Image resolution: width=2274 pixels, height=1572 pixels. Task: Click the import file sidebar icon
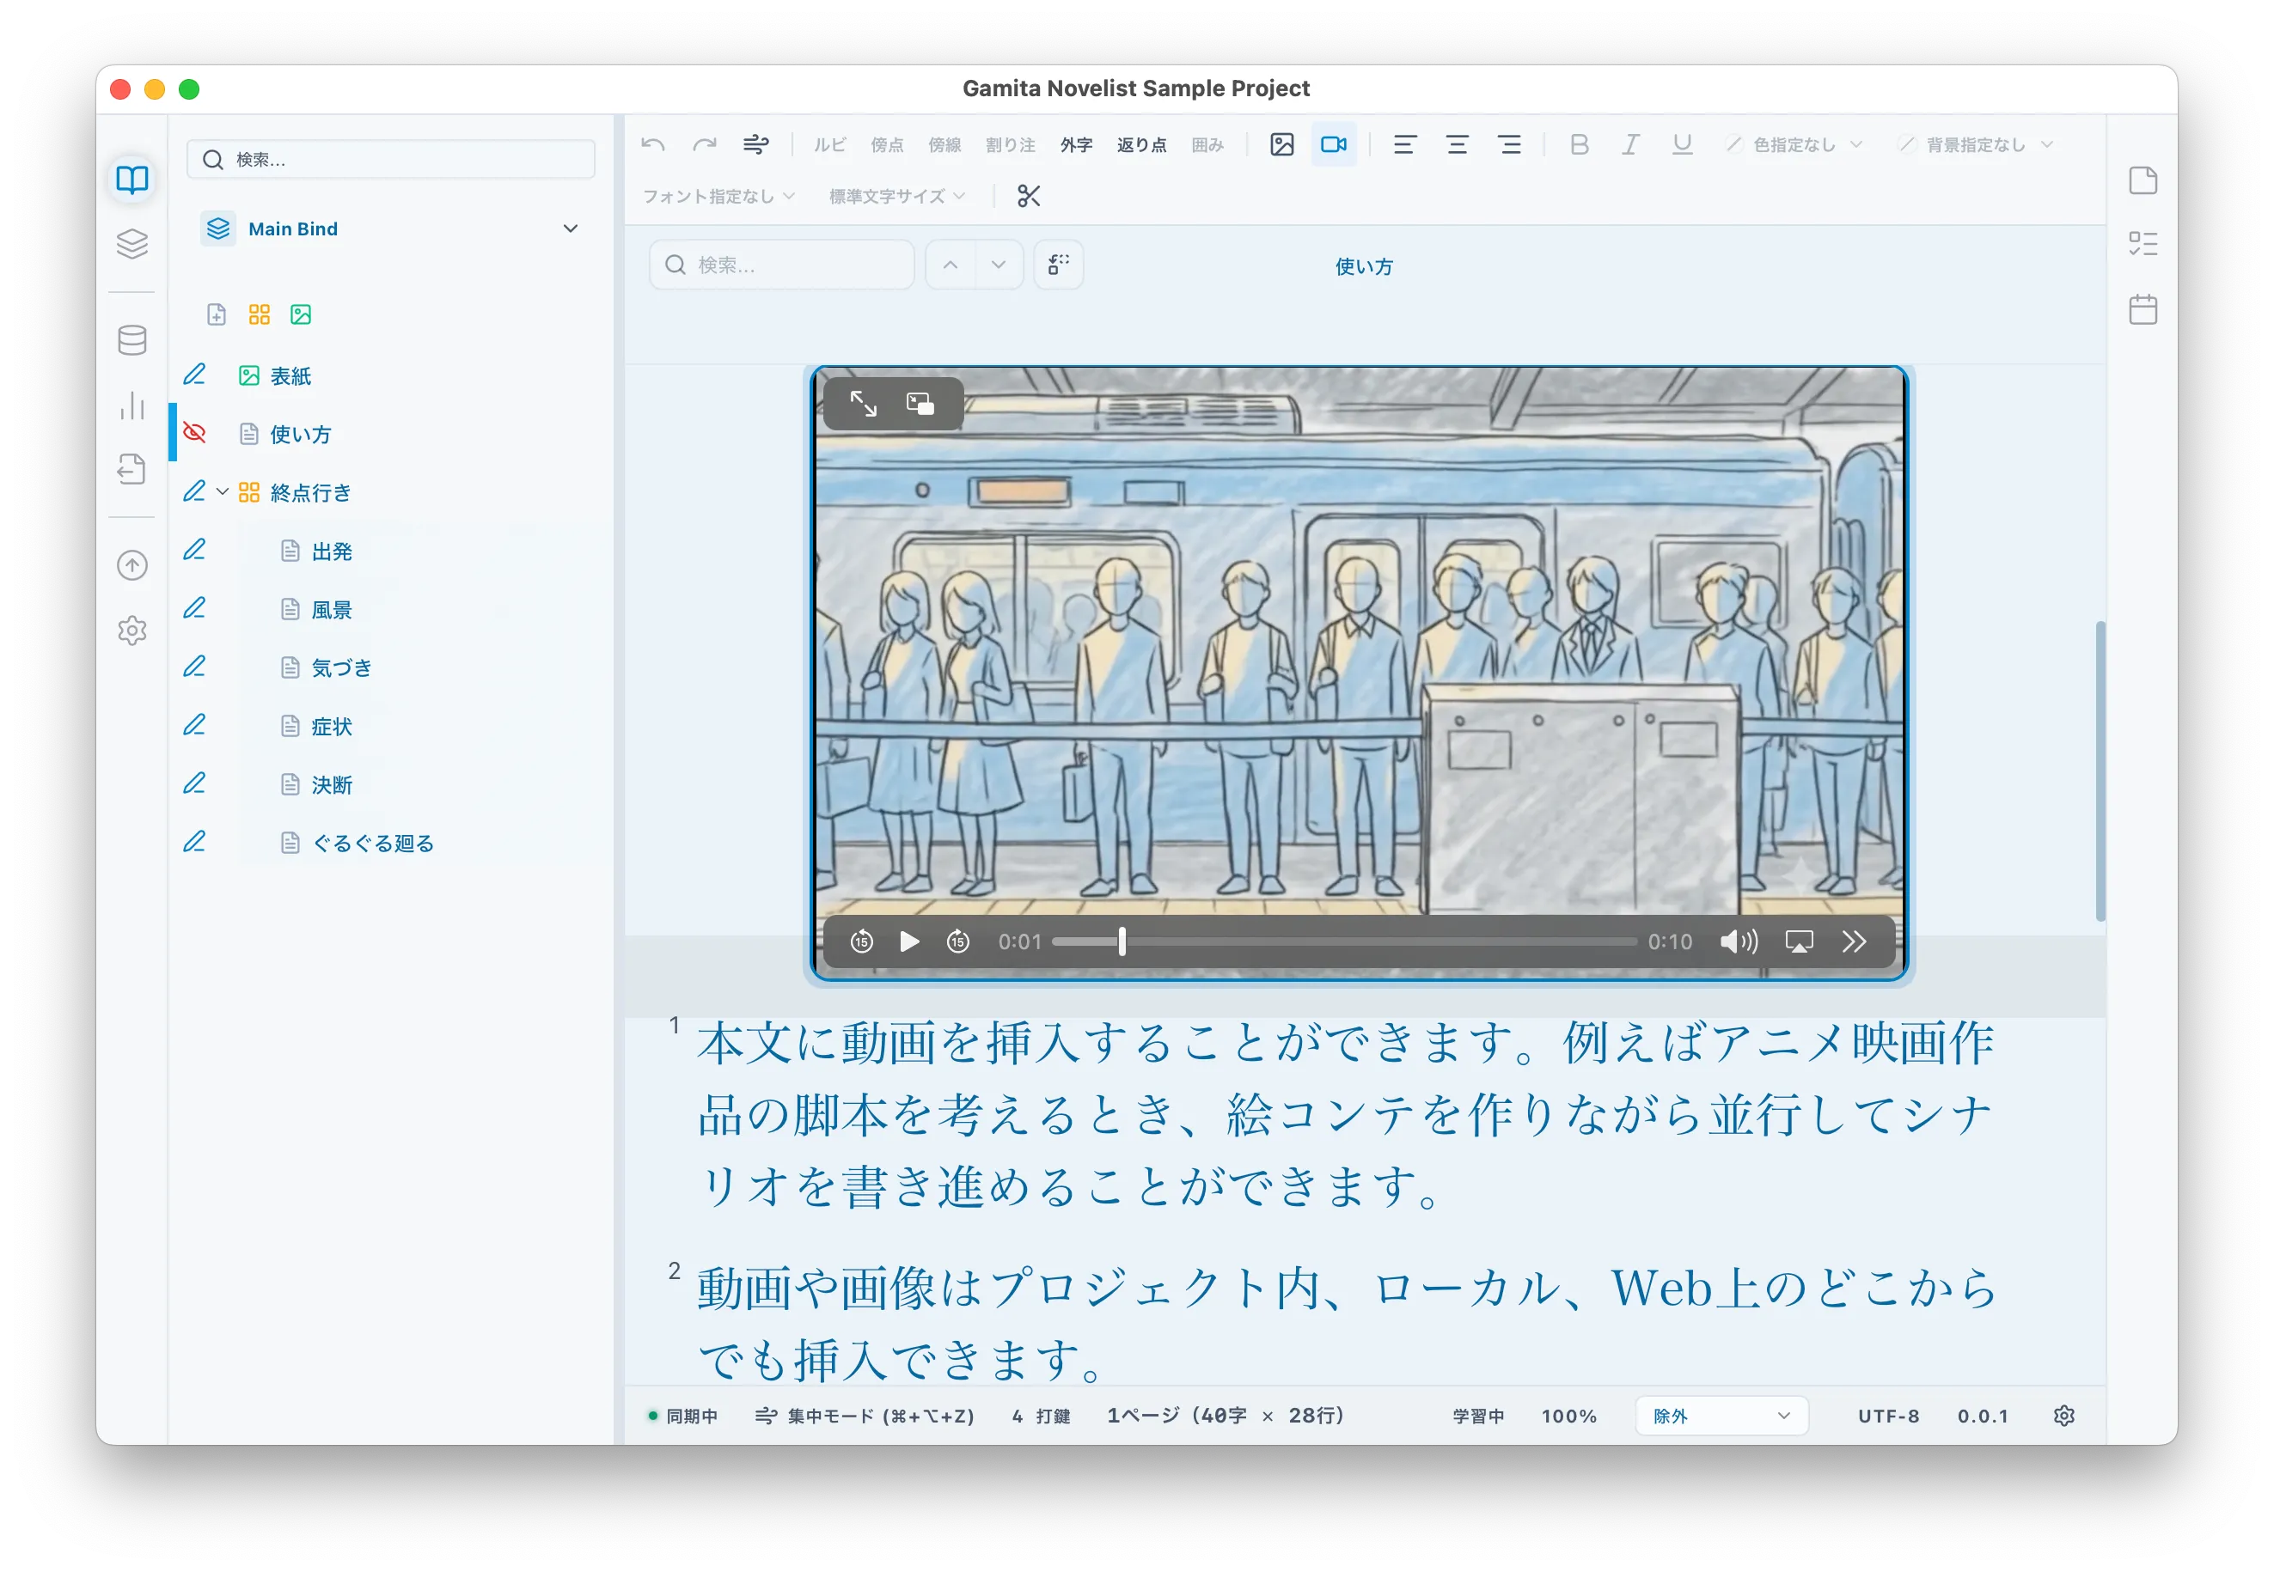click(x=132, y=469)
